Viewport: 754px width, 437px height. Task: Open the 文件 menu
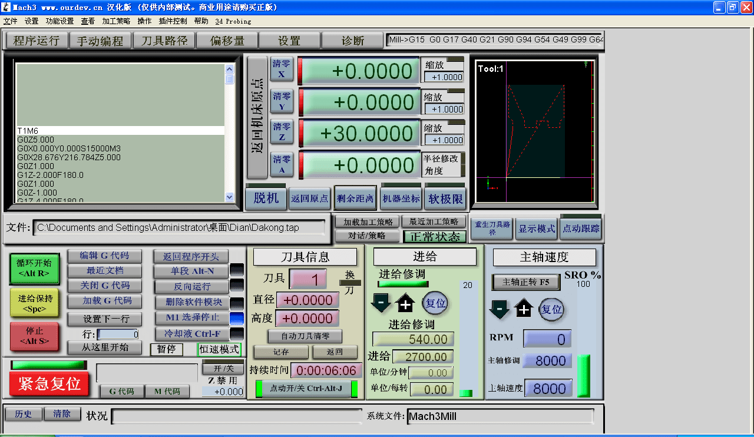click(x=11, y=21)
